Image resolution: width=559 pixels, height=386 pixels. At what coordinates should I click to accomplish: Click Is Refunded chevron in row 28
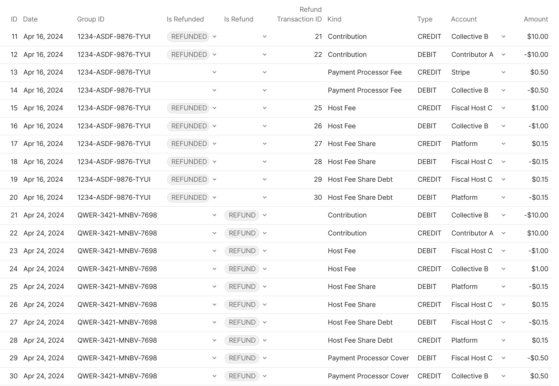[x=214, y=341]
